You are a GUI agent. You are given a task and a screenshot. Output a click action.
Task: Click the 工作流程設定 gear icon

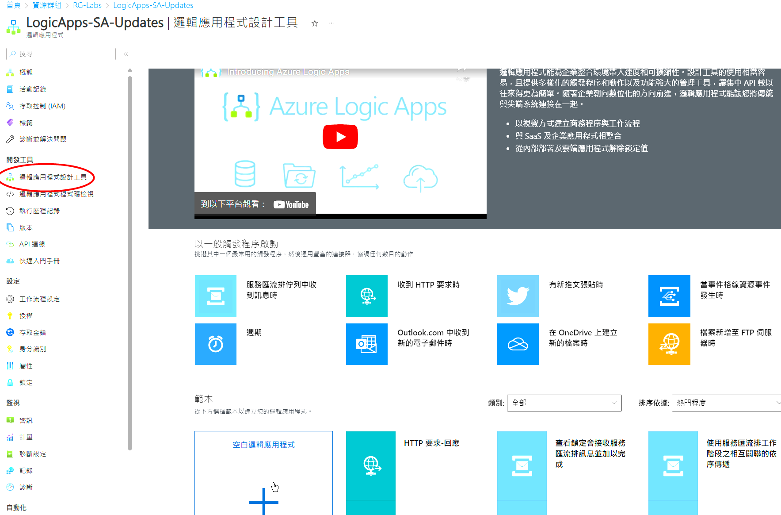(10, 299)
